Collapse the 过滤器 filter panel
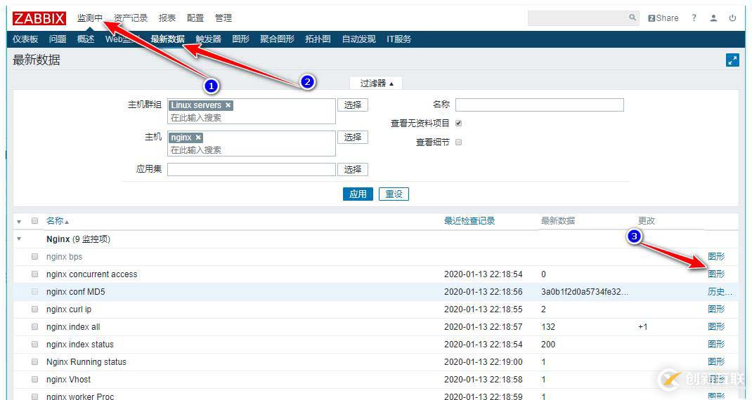 377,84
